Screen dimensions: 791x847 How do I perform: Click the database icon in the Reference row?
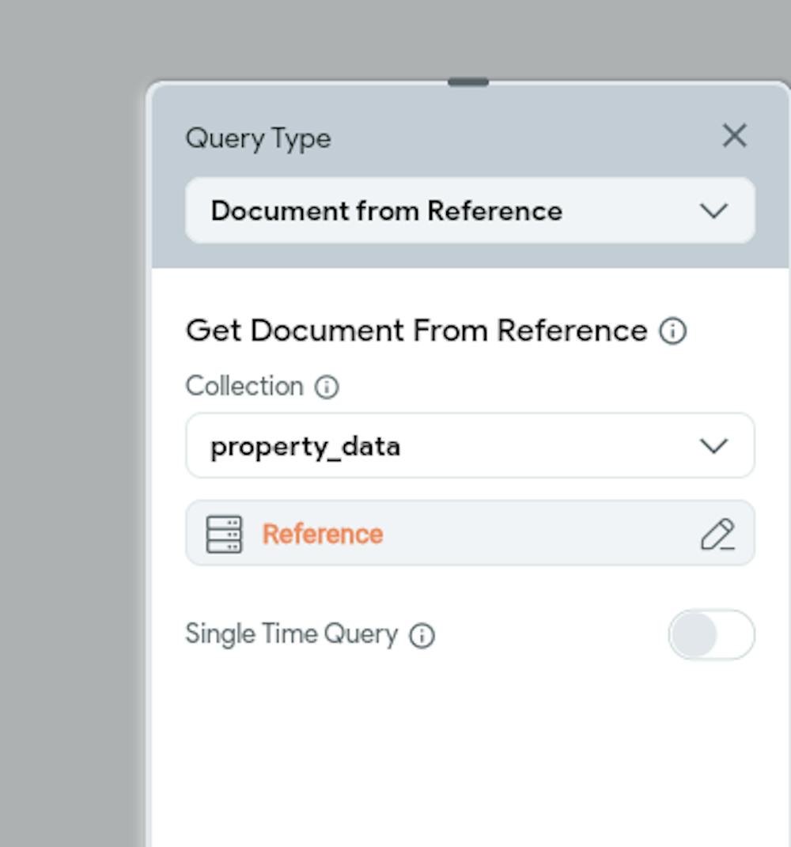point(224,535)
